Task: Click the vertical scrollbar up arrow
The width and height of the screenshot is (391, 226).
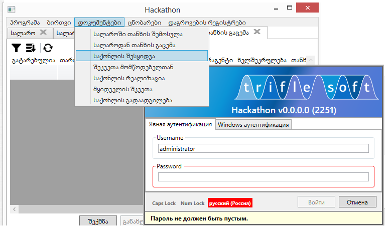Action: pyautogui.click(x=311, y=60)
